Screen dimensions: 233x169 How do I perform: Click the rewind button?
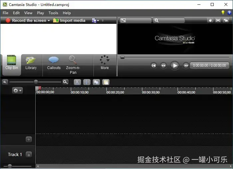point(163,65)
